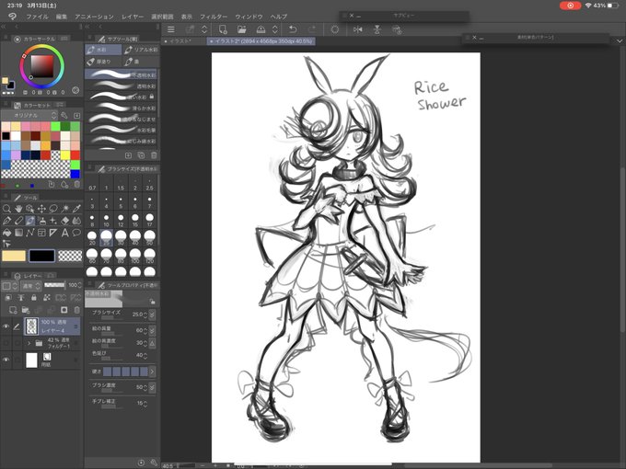Select the Eyedropper tool
626x469 pixels.
[x=76, y=209]
